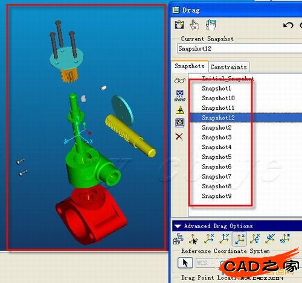Click the eyeglasses display snapshot icon
Screen dimensions: 302x283
[180, 81]
